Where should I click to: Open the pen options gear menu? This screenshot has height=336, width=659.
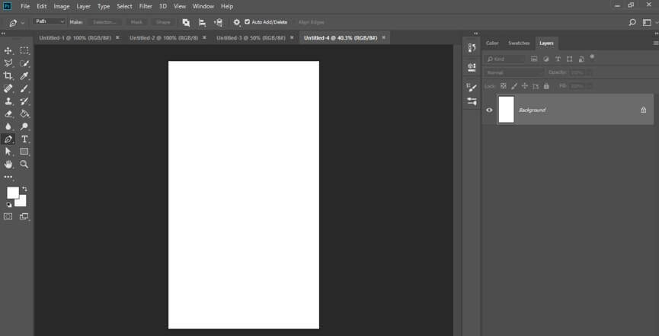pos(237,22)
